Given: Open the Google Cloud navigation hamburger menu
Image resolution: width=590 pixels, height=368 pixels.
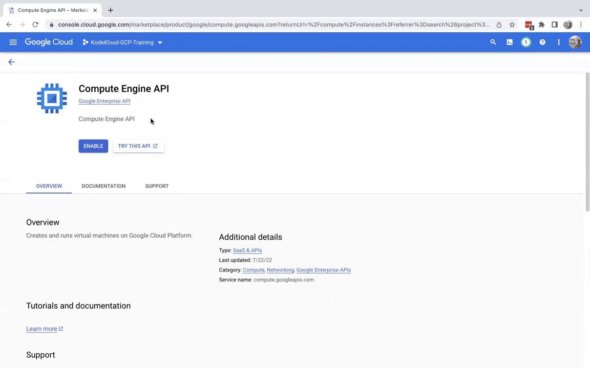Looking at the screenshot, I should click(x=13, y=42).
